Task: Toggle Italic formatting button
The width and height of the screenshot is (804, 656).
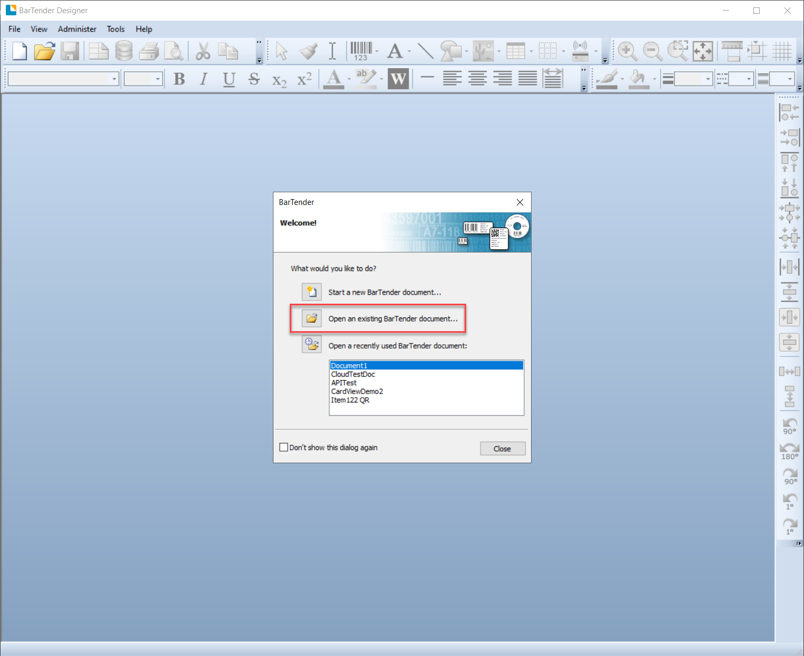Action: (203, 79)
